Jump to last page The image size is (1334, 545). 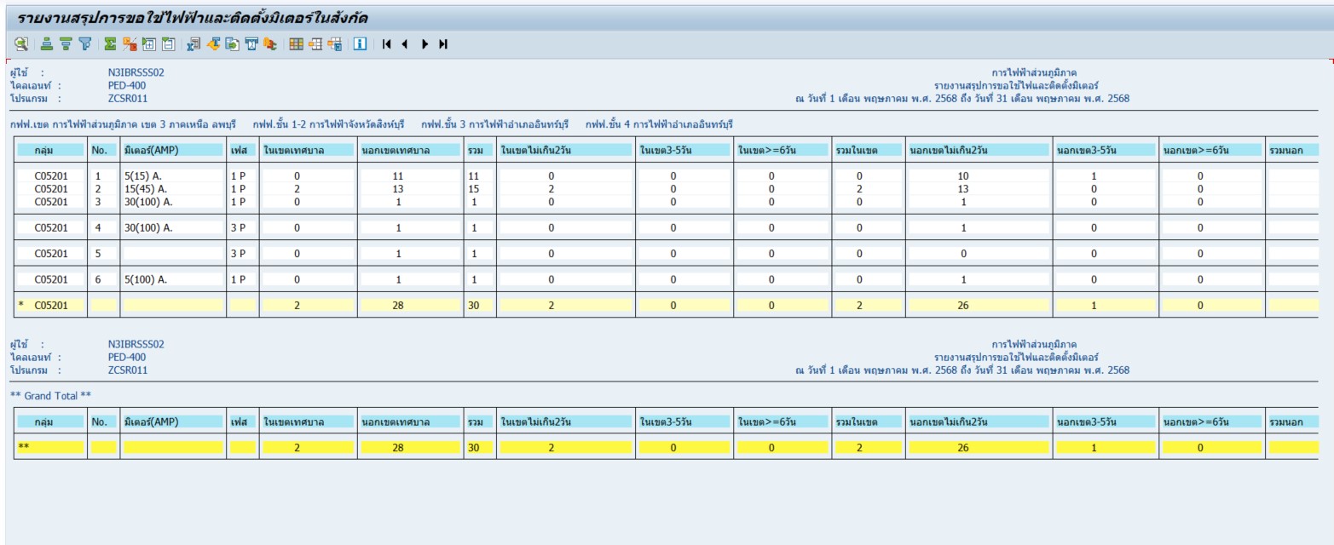(443, 44)
